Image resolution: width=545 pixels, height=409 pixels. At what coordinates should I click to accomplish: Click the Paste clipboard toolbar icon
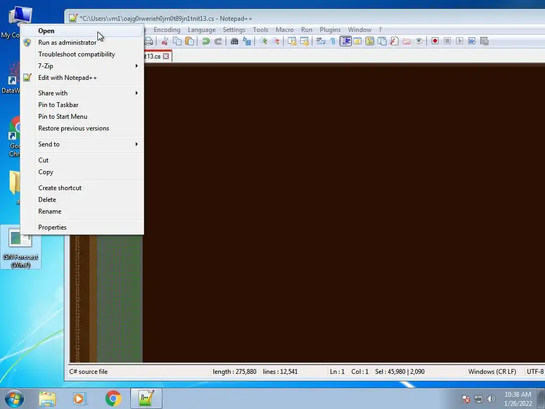point(189,41)
